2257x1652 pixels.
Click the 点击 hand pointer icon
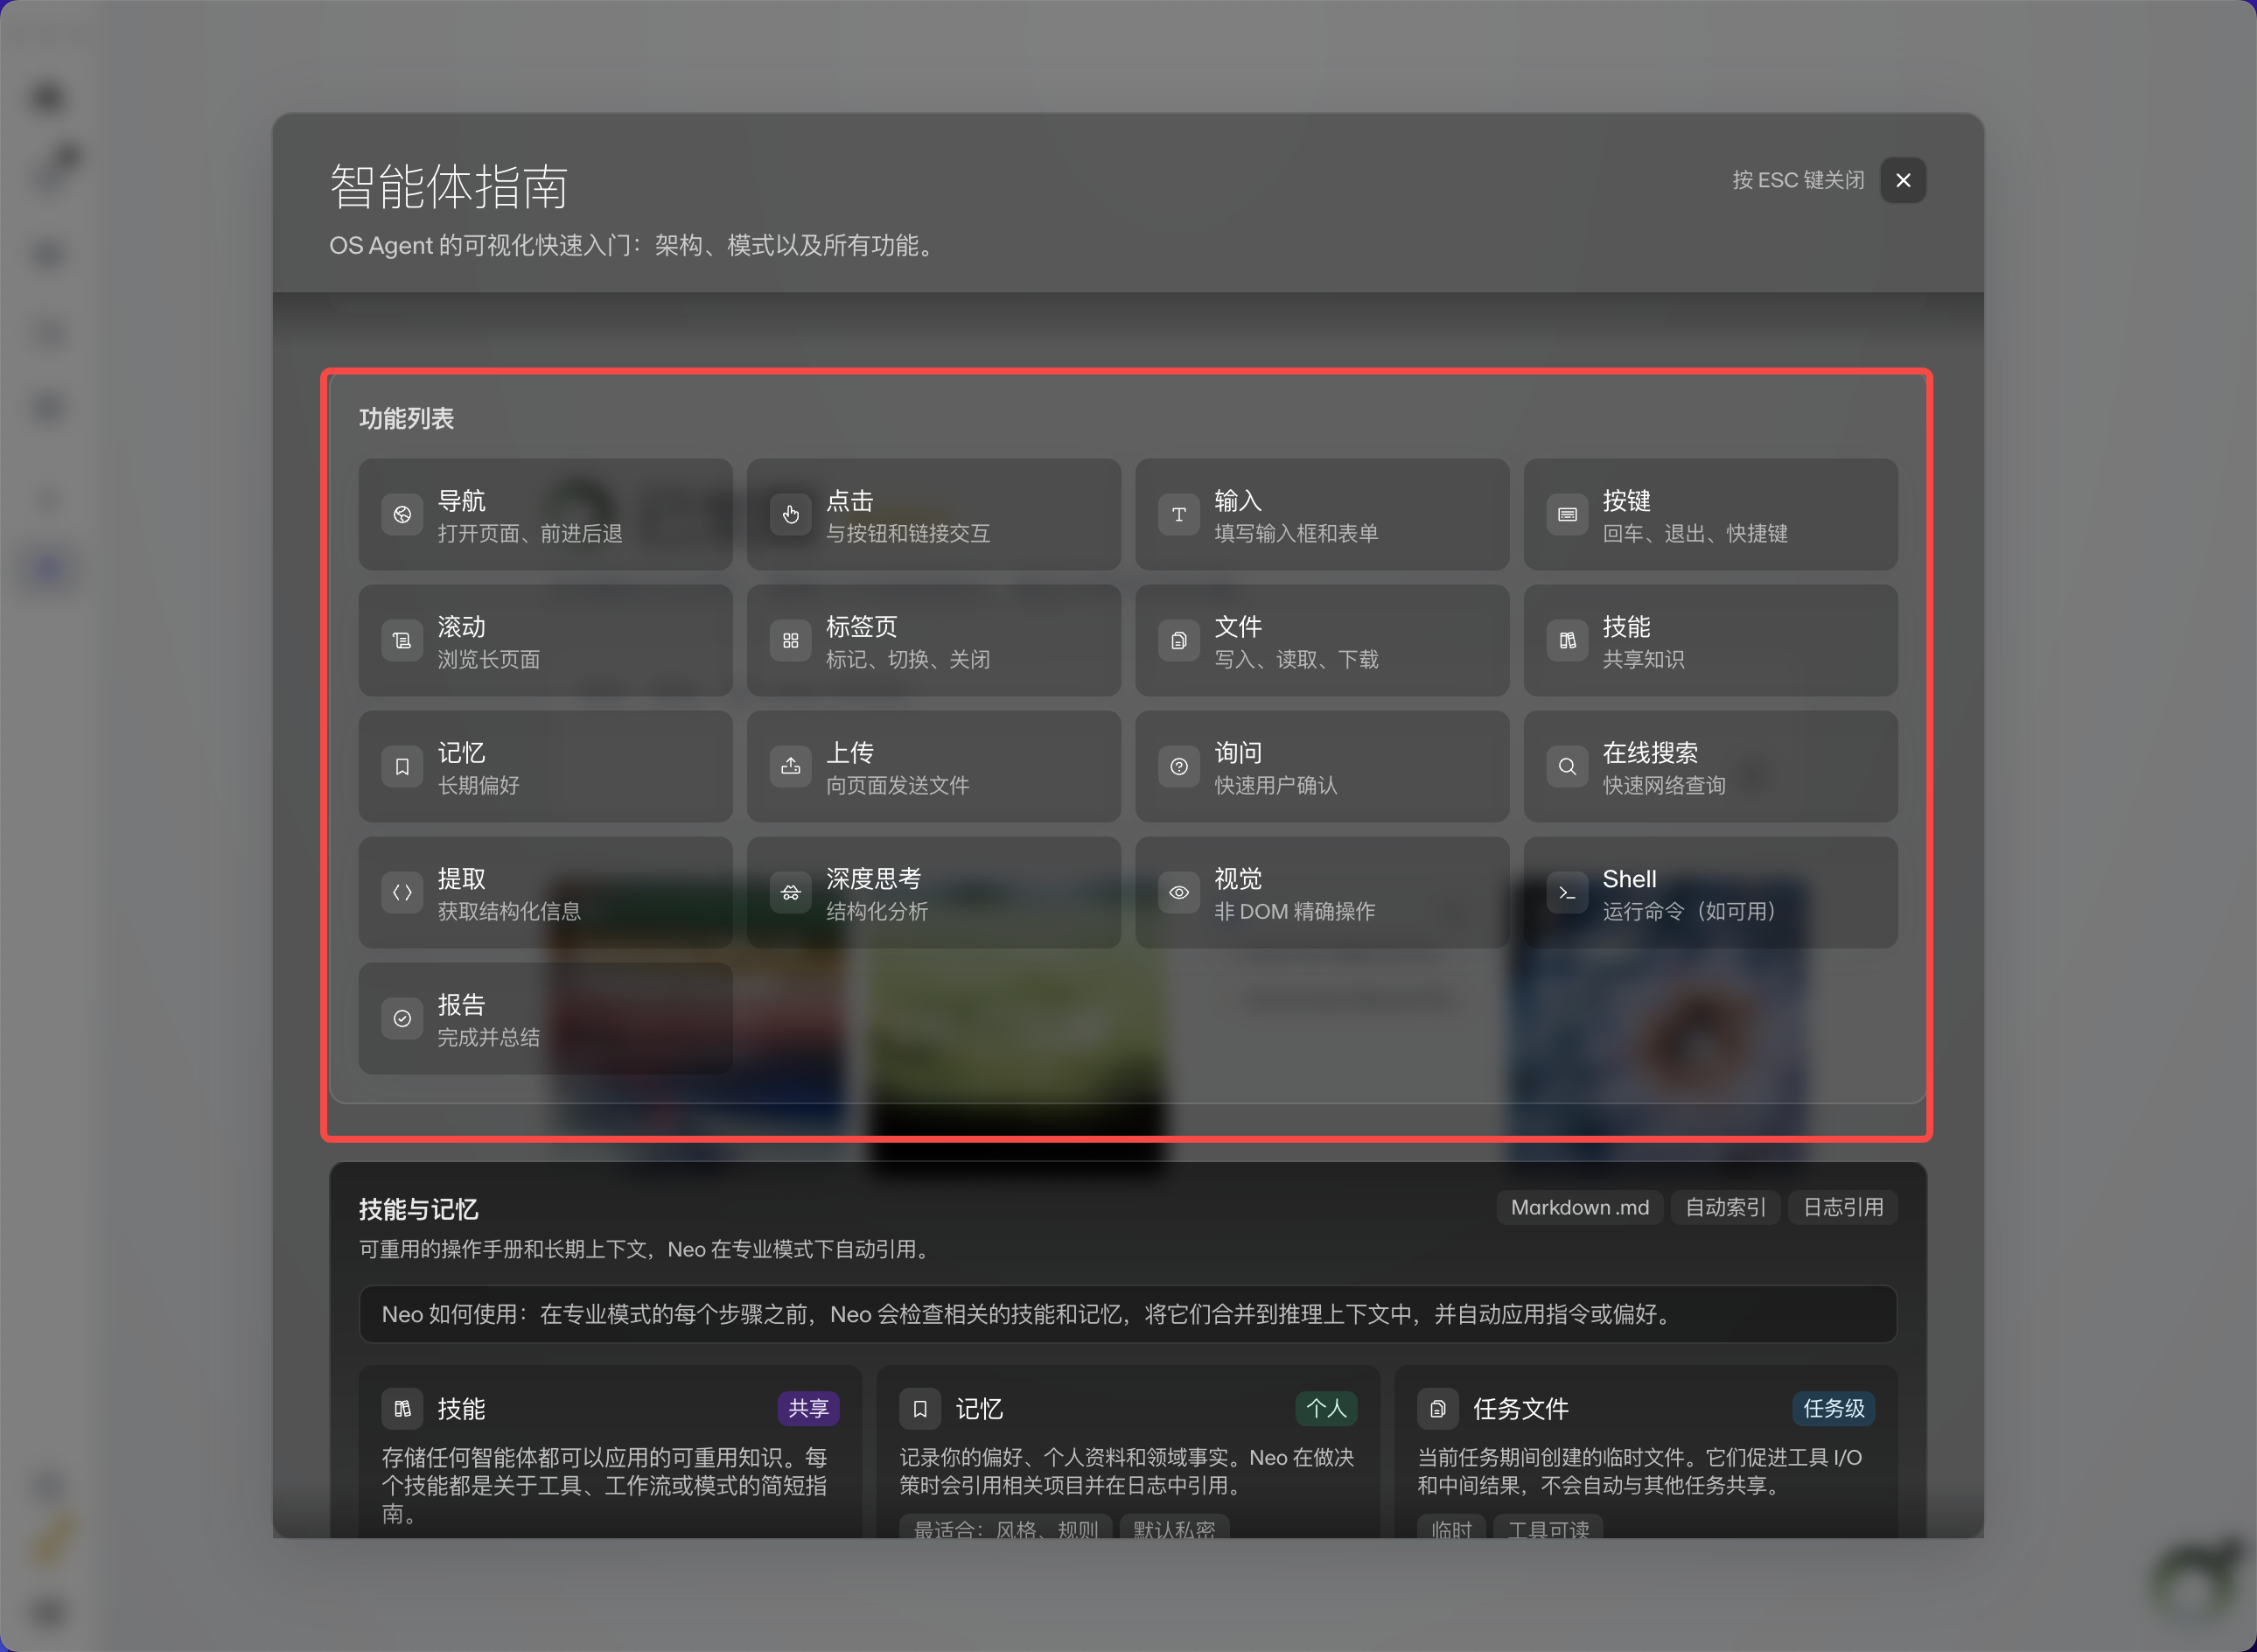coord(791,514)
